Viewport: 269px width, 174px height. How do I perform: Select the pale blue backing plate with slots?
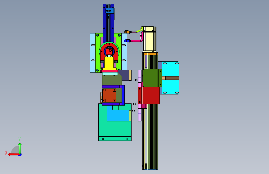click(93, 53)
